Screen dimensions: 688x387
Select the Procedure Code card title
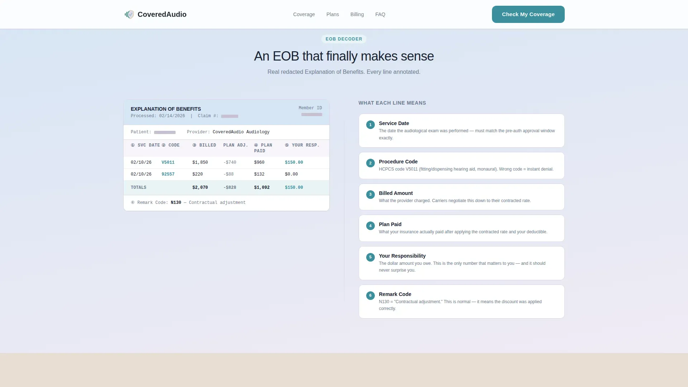pos(398,162)
